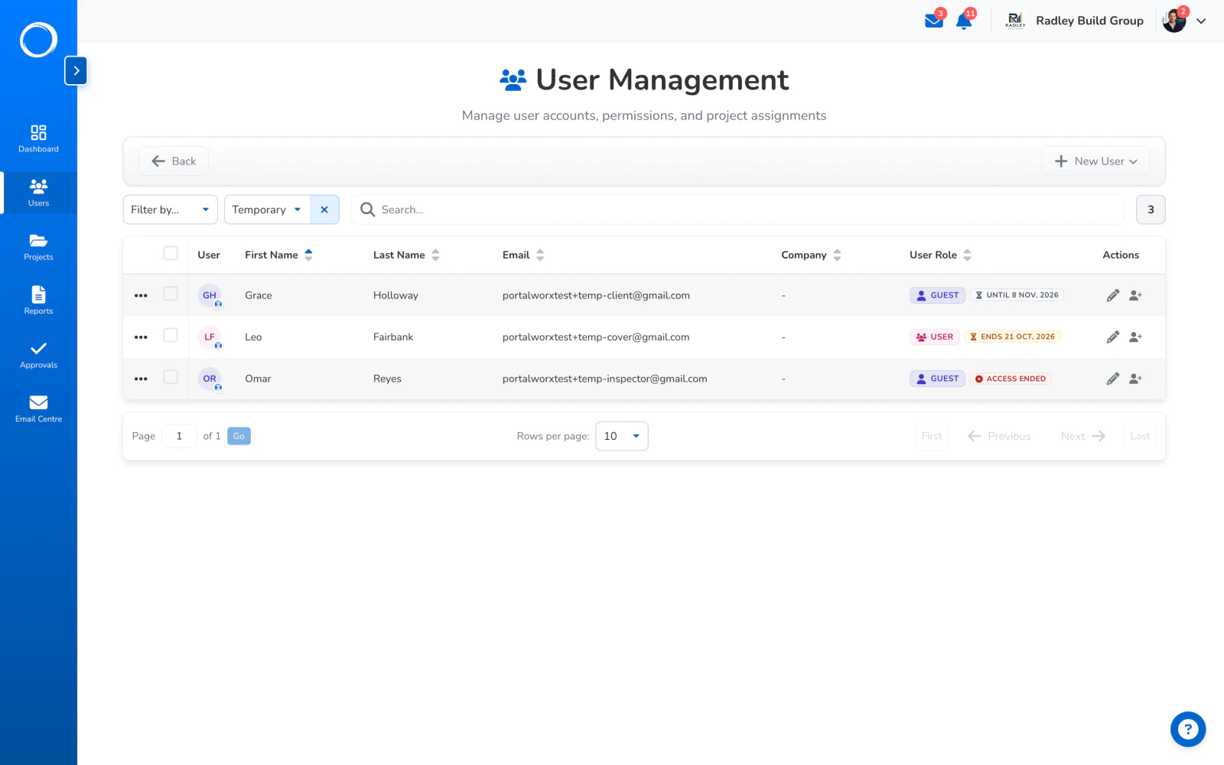Viewport: 1224px width, 765px height.
Task: Click add-user icon for Grace Holloway
Action: pyautogui.click(x=1136, y=295)
